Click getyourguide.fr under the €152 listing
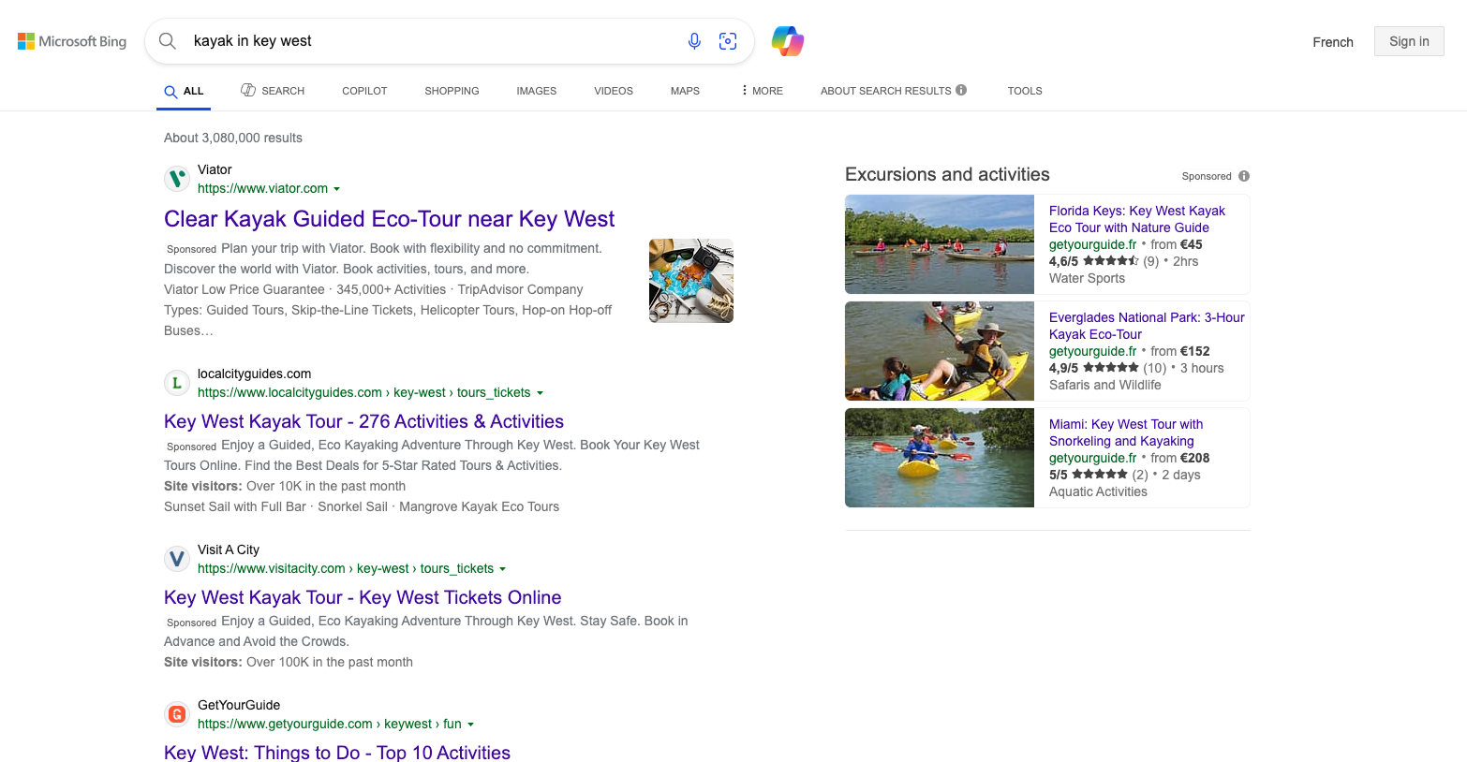Viewport: 1467px width, 762px height. [1092, 351]
